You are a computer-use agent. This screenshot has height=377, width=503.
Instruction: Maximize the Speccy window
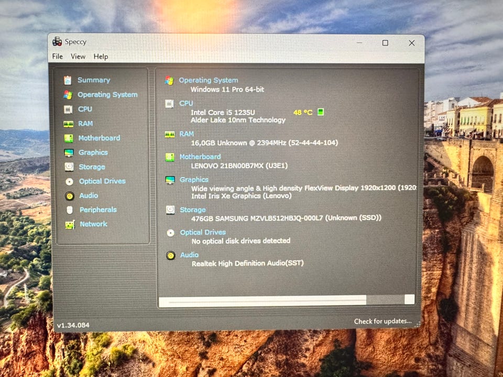385,42
